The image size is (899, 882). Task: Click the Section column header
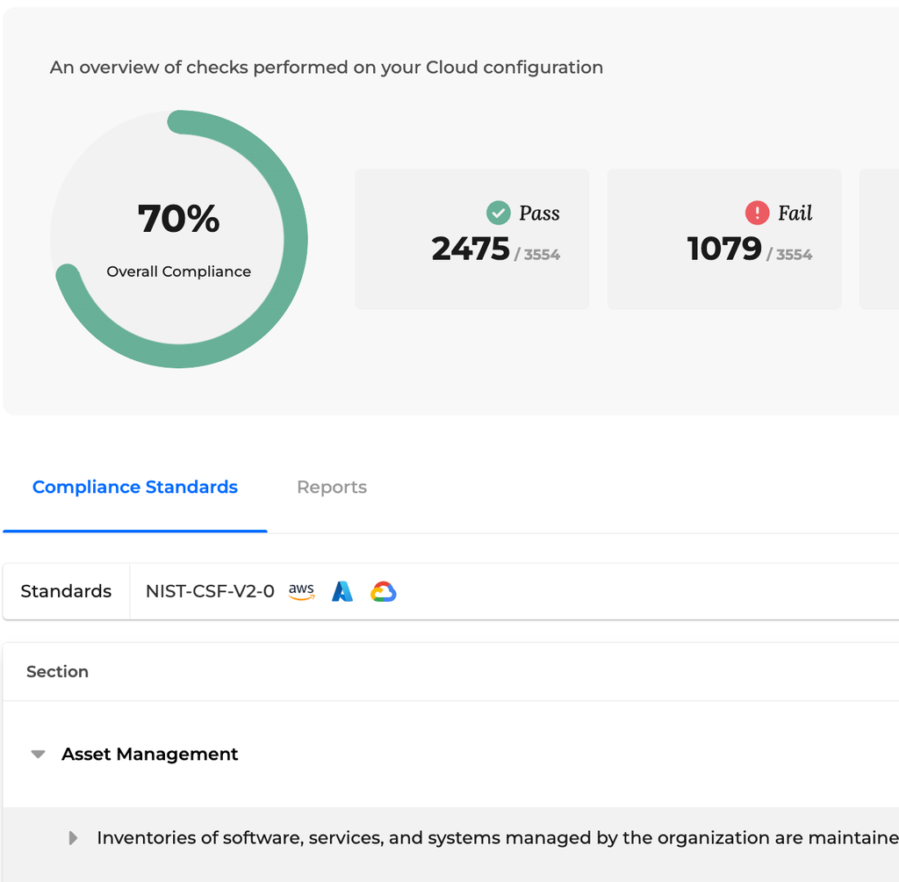pyautogui.click(x=57, y=671)
